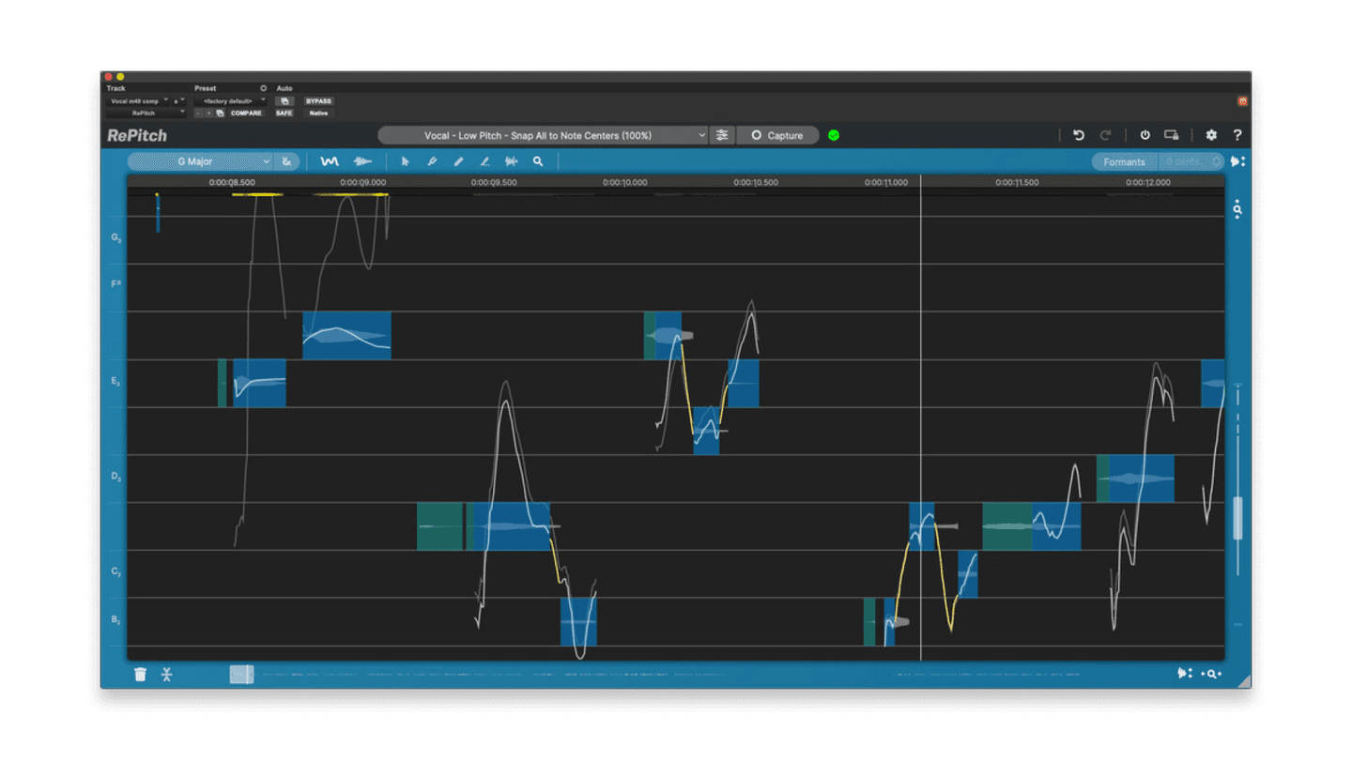The image size is (1352, 760).
Task: Click the Capture button
Action: (777, 135)
